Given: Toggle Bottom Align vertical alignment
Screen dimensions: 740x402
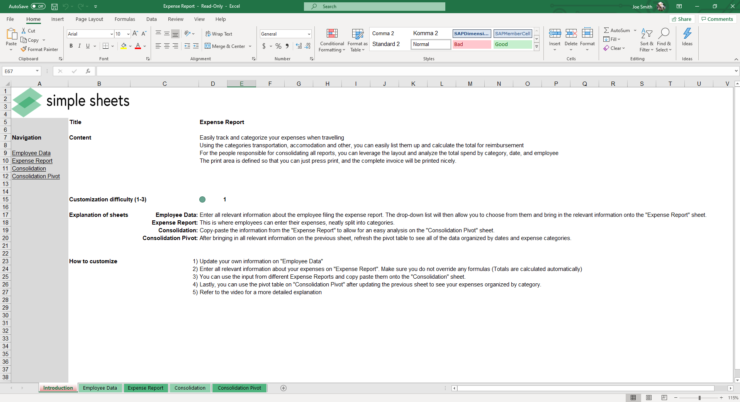Looking at the screenshot, I should [x=175, y=34].
